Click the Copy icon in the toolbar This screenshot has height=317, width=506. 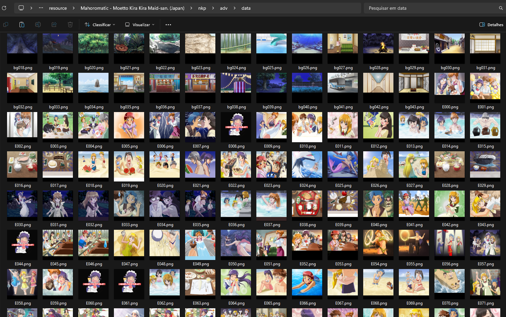6,24
